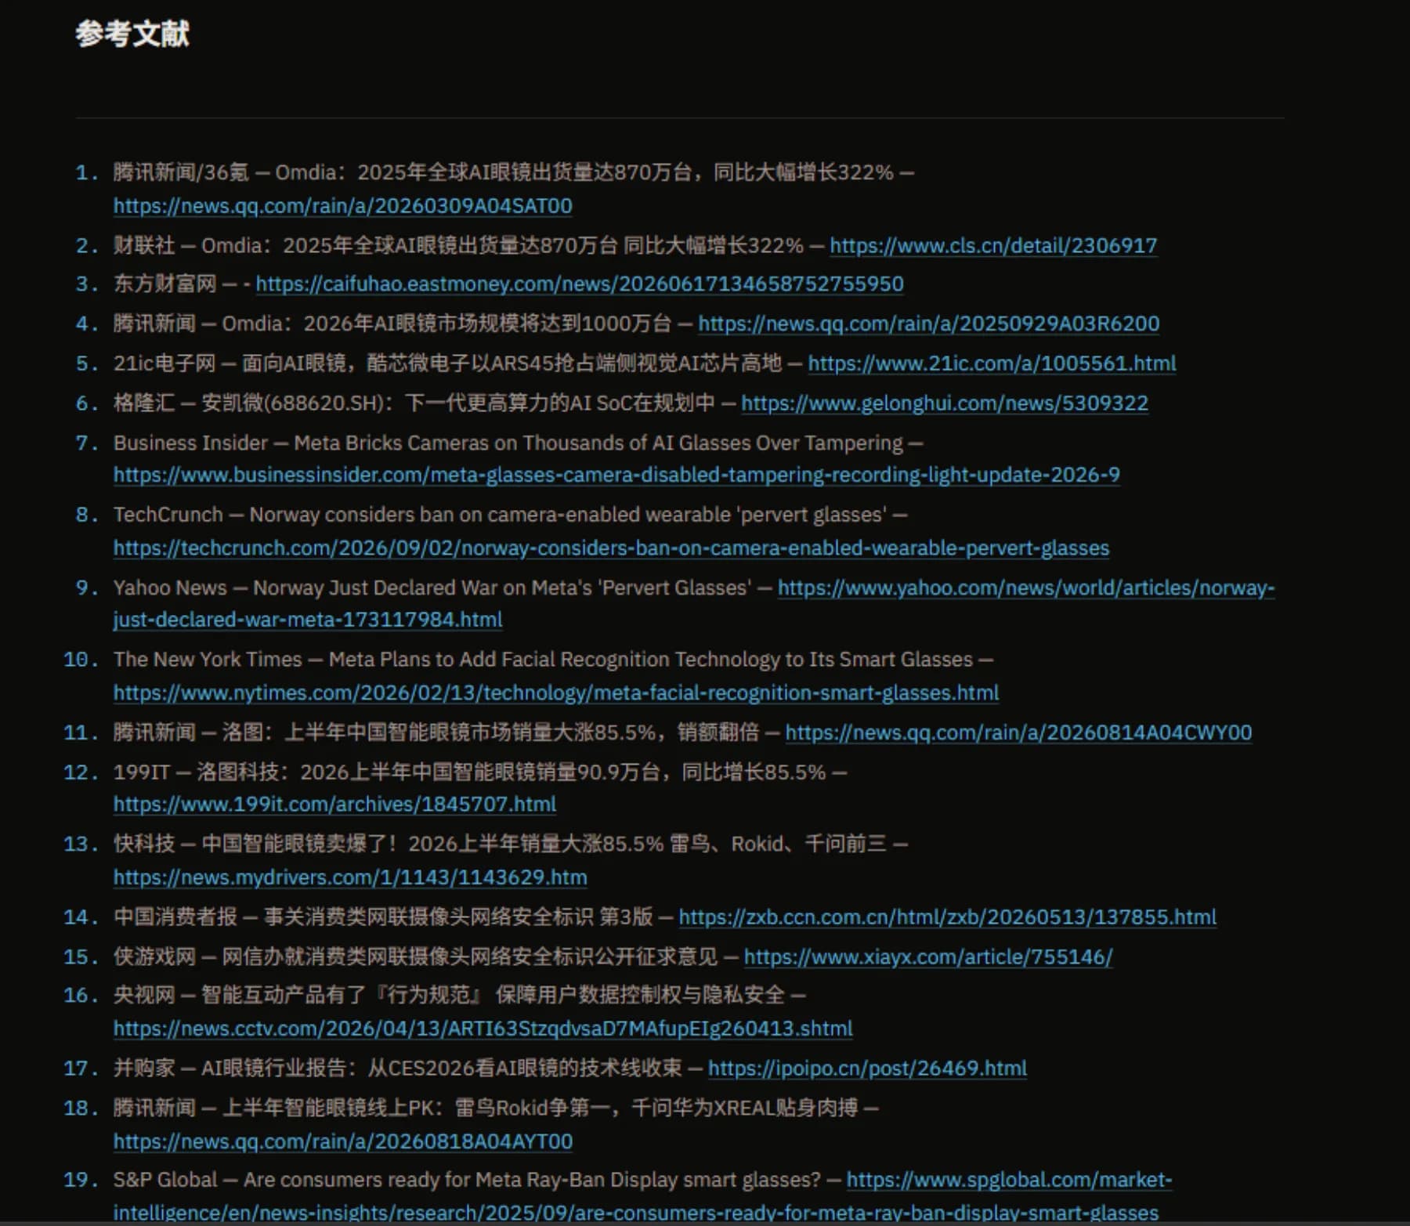Screen dimensions: 1410x1226
Task: Click the 199IT 洛图科技 reference text
Action: tap(469, 773)
